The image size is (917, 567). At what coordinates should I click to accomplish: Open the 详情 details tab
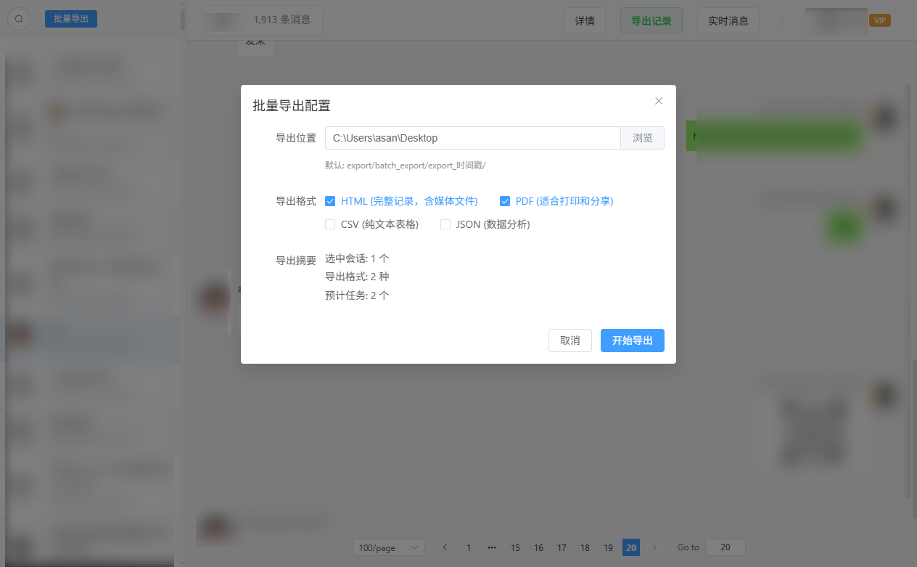coord(585,20)
